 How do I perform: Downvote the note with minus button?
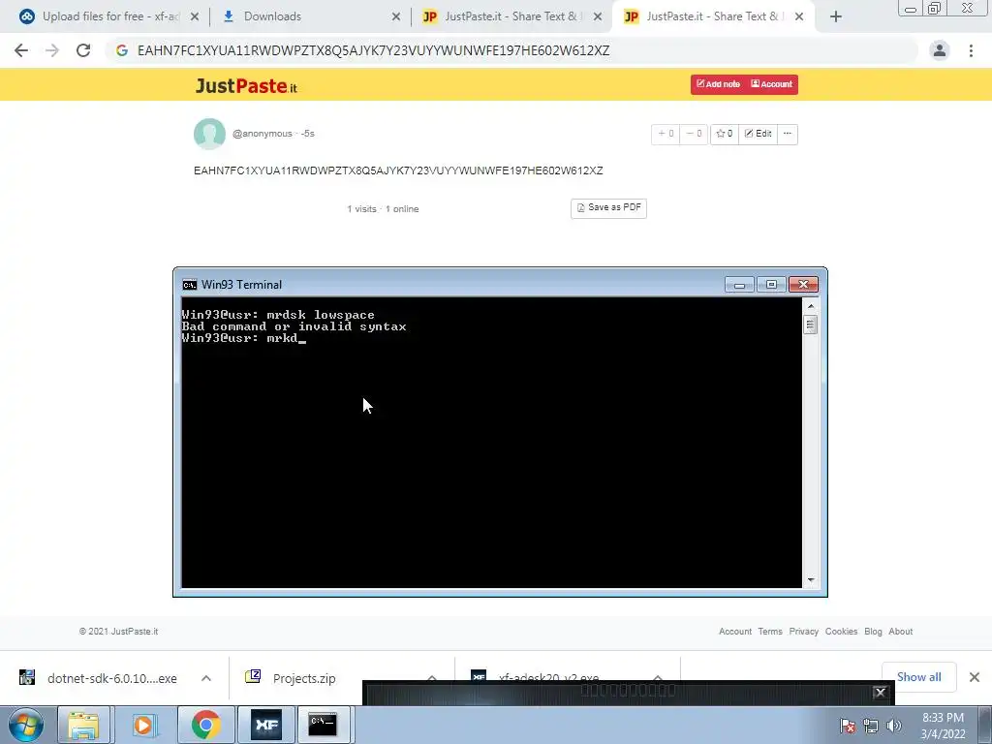pyautogui.click(x=694, y=134)
